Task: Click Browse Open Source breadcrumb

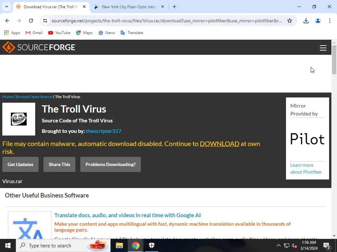Action: (x=34, y=97)
